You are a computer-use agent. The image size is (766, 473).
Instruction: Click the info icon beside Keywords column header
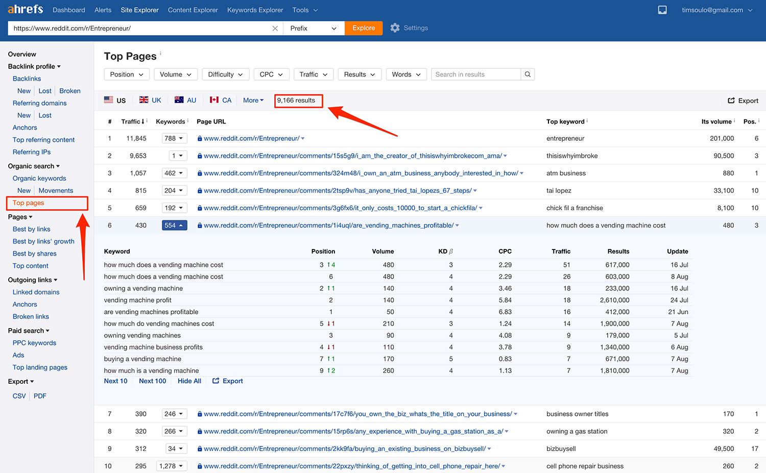point(188,120)
